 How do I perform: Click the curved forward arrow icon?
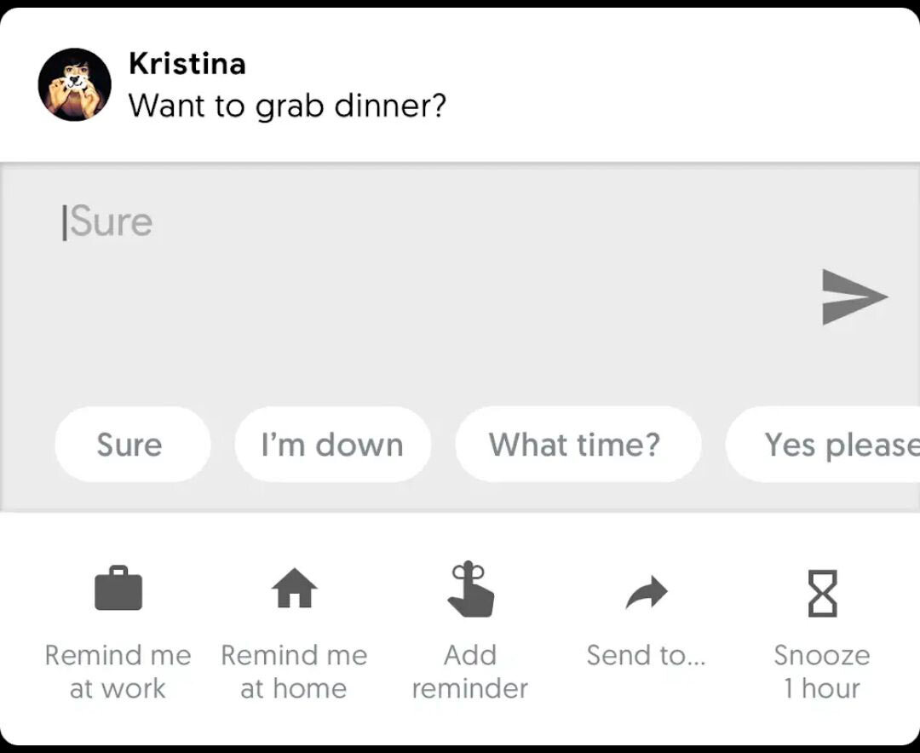click(647, 592)
